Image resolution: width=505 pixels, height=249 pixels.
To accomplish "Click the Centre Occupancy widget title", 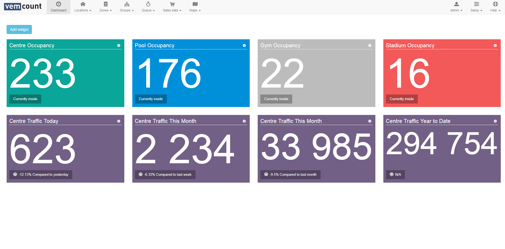I will [32, 45].
